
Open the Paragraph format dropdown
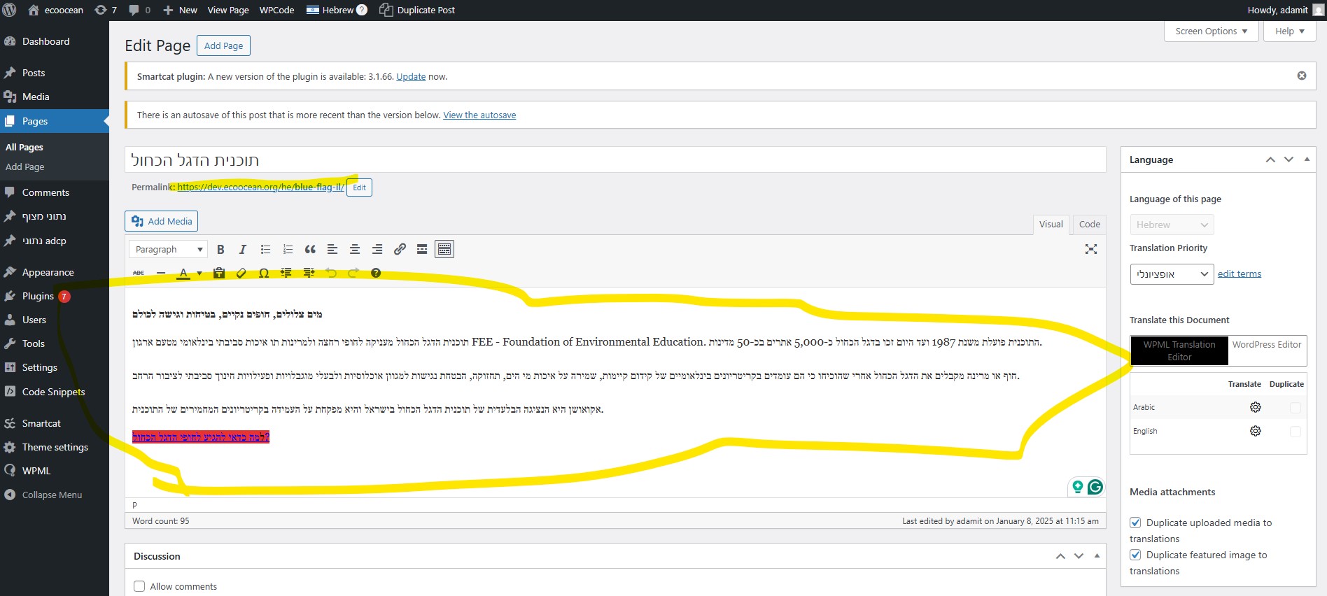coord(168,249)
